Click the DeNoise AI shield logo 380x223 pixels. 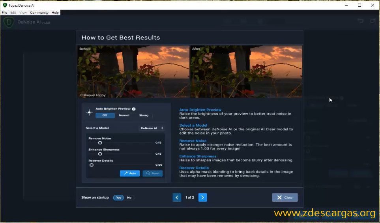[9, 22]
